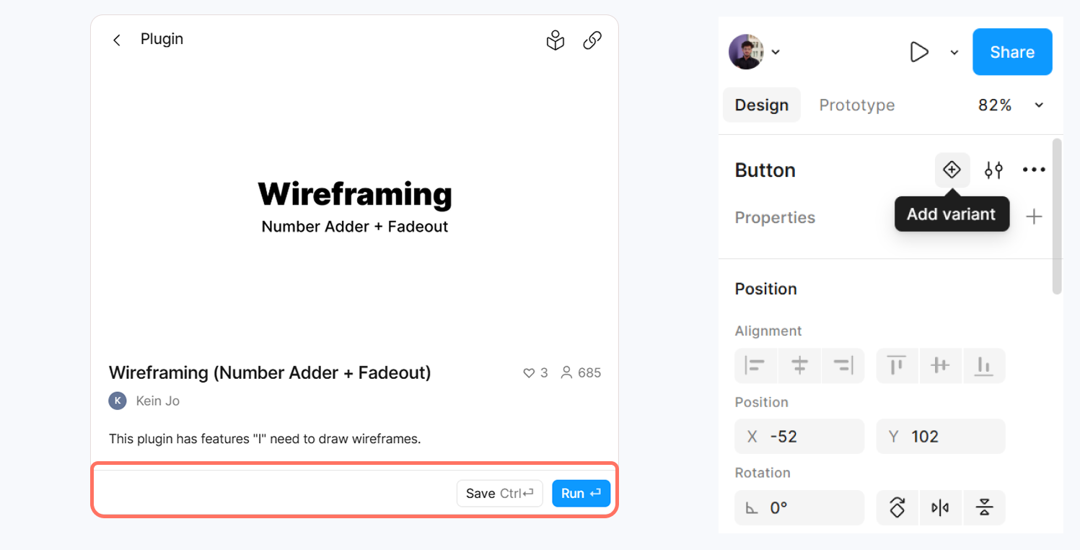Image resolution: width=1080 pixels, height=550 pixels.
Task: Add a property with the plus icon
Action: [1035, 217]
